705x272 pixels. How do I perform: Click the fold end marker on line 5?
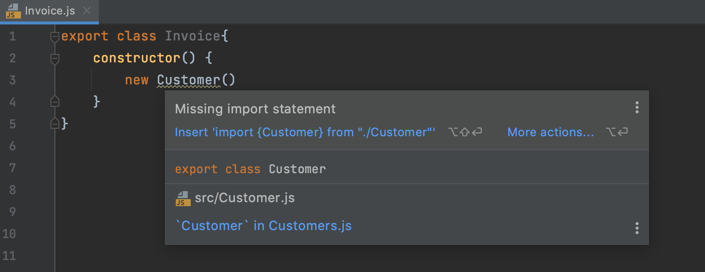[55, 123]
